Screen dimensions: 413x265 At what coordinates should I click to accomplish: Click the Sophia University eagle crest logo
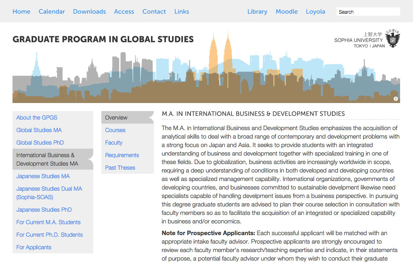pos(392,38)
